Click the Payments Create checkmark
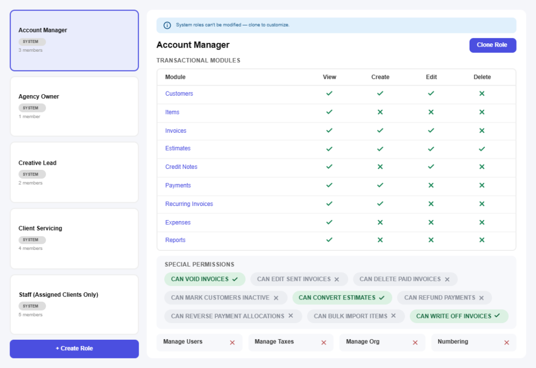The height and width of the screenshot is (368, 536). [x=380, y=185]
